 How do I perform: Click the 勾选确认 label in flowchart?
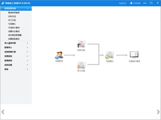[110, 61]
